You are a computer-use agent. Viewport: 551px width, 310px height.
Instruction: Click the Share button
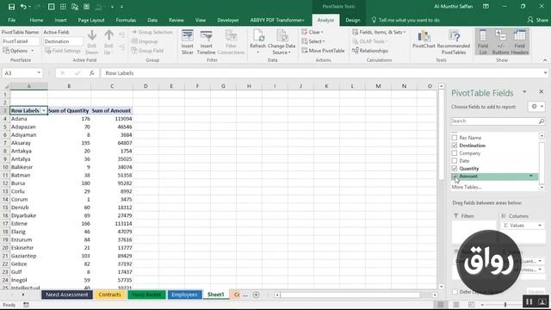(538, 20)
